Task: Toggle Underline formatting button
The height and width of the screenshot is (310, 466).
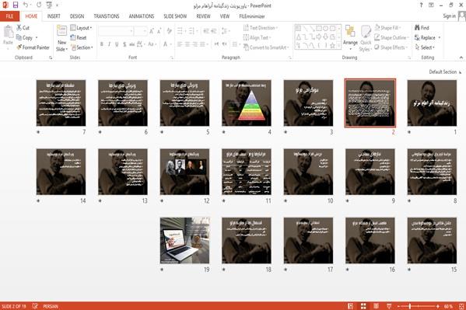Action: (x=117, y=44)
